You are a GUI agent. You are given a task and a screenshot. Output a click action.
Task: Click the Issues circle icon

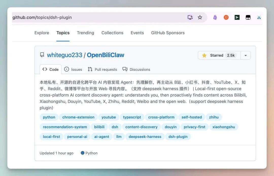click(x=66, y=69)
